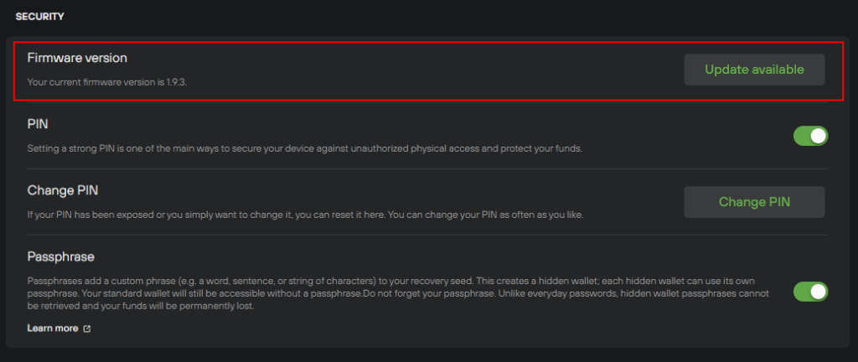Click the PIN setting heading
The width and height of the screenshot is (858, 362).
click(x=38, y=124)
